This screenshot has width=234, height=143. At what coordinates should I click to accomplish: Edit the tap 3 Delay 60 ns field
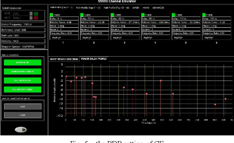(125, 19)
